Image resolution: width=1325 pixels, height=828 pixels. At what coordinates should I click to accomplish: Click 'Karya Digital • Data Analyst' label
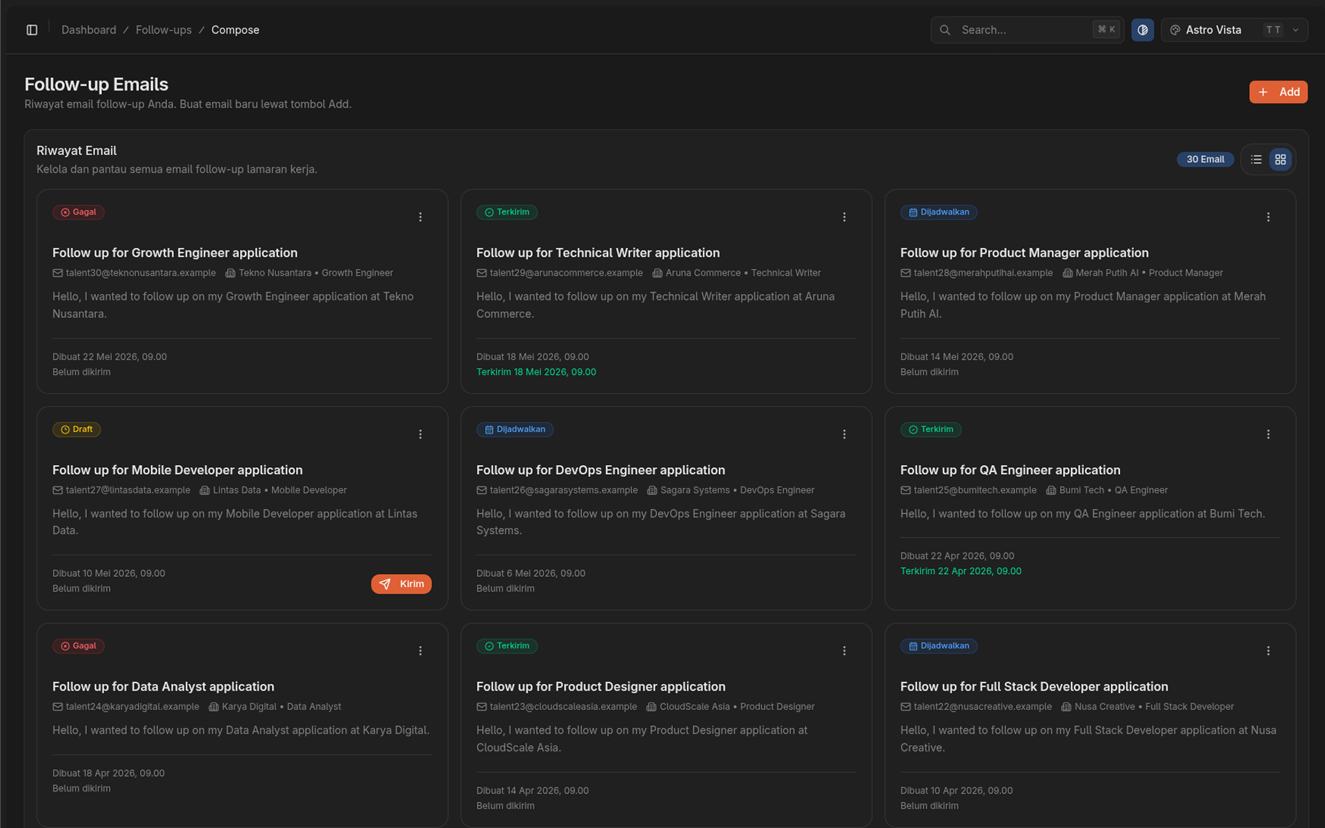(281, 707)
